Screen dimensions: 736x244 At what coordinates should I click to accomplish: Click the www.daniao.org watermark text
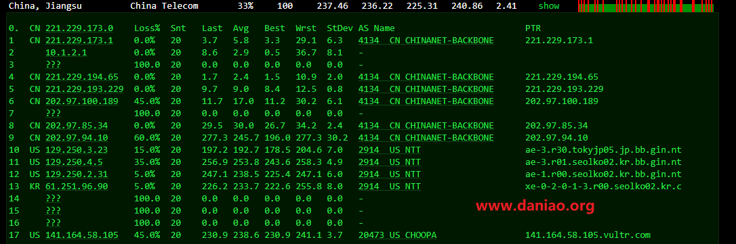click(535, 205)
